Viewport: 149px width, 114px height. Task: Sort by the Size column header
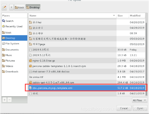pos(122,16)
